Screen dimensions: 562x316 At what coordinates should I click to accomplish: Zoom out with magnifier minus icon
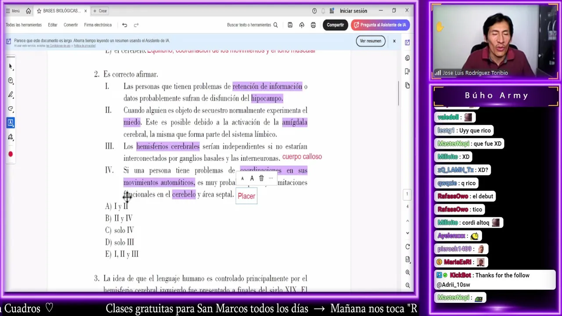pyautogui.click(x=407, y=286)
